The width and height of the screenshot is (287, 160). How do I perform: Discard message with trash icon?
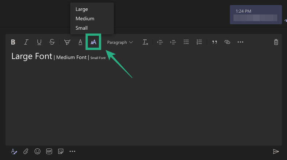[x=276, y=42]
